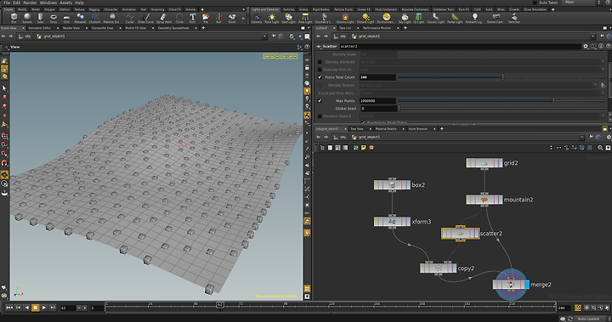Click the Force Total Count value field
The width and height of the screenshot is (612, 322).
point(377,77)
